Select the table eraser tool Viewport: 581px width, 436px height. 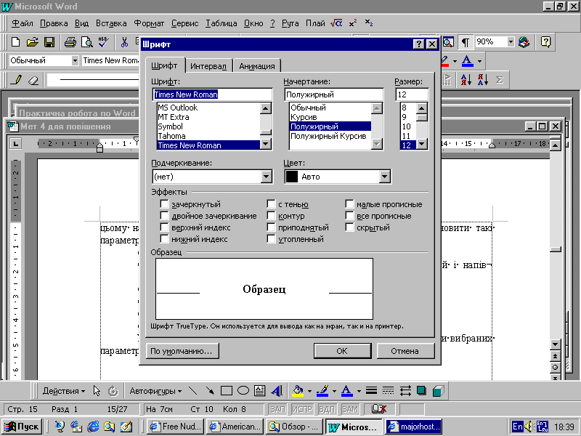33,80
